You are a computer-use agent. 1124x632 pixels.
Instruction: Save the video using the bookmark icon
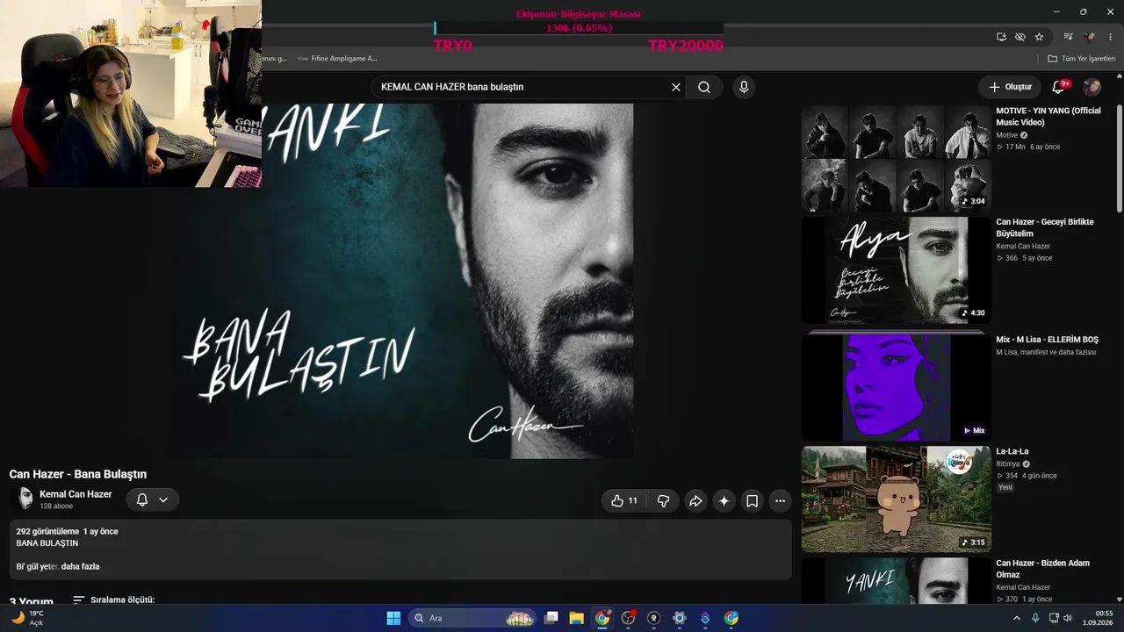pyautogui.click(x=752, y=500)
